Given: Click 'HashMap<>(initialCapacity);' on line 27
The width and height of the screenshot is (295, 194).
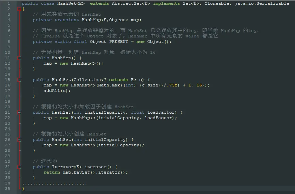Looking at the screenshot, I should click(107, 145).
